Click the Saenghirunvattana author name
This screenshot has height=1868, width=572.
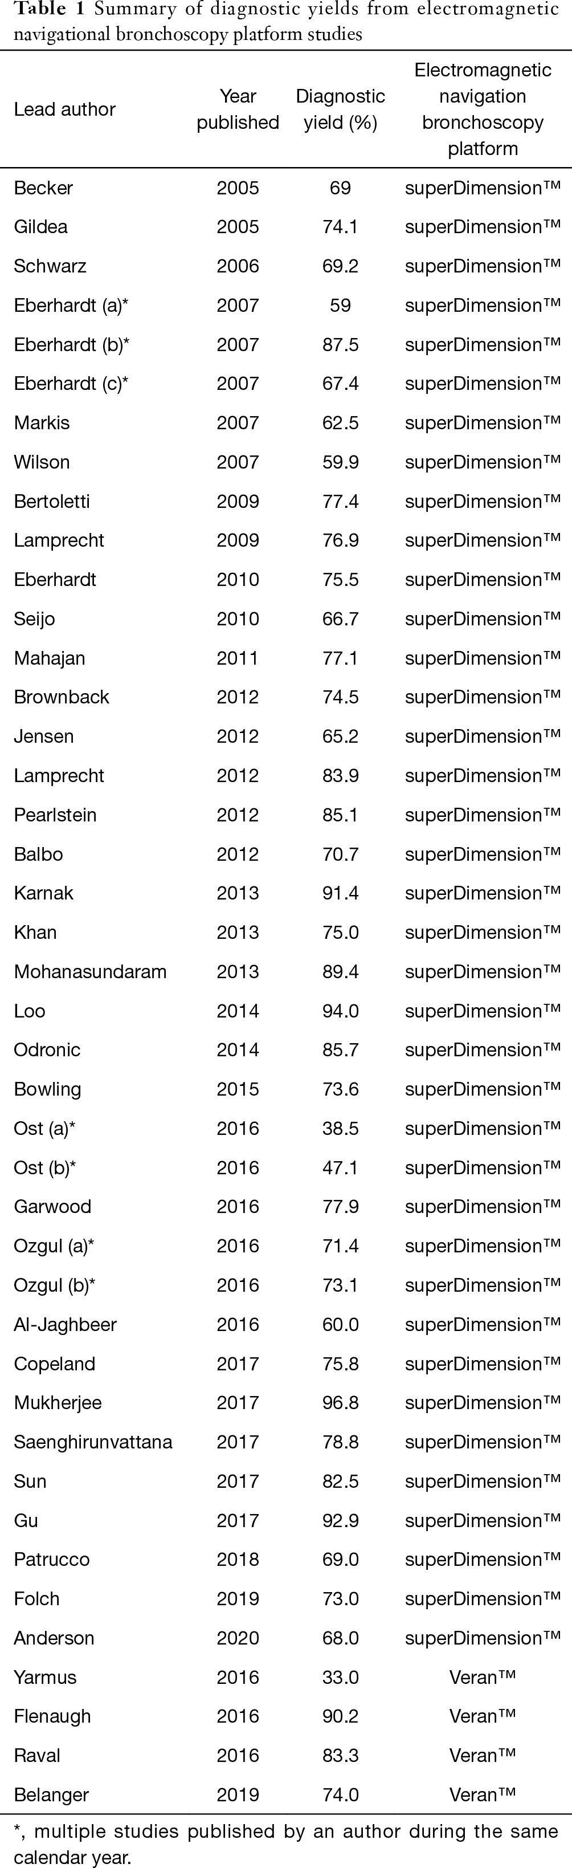(93, 1442)
